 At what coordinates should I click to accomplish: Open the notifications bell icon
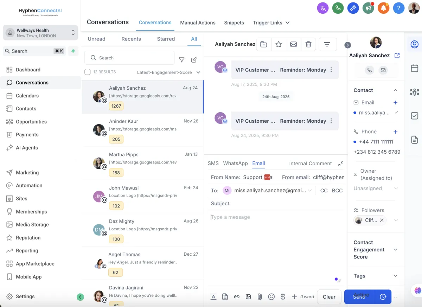(383, 8)
